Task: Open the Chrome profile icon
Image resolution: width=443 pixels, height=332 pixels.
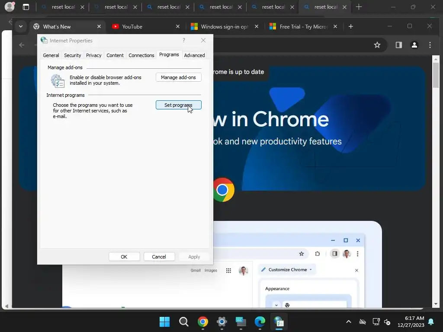Action: [x=414, y=45]
